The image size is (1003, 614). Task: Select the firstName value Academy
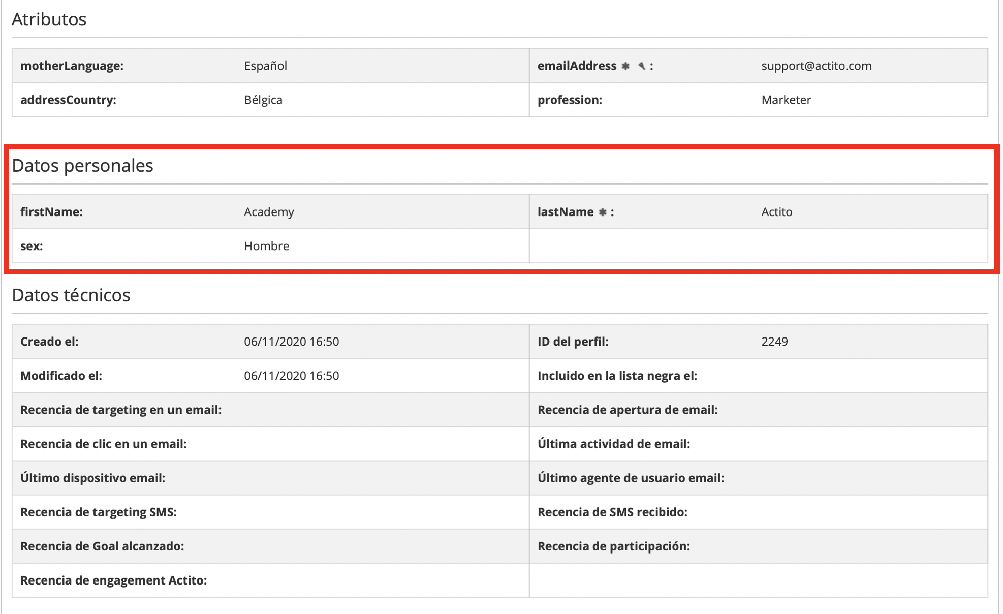tap(269, 212)
